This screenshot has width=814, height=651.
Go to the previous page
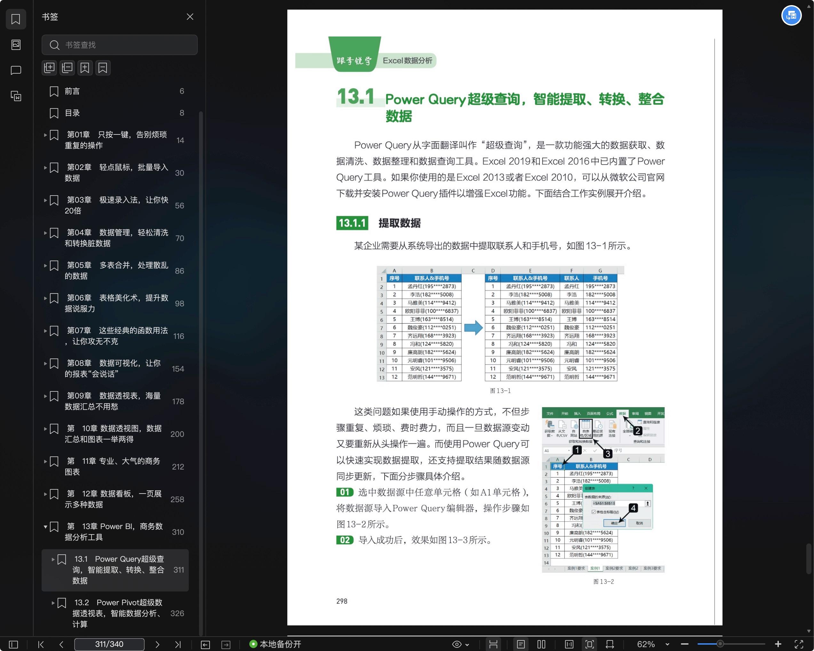pos(61,644)
